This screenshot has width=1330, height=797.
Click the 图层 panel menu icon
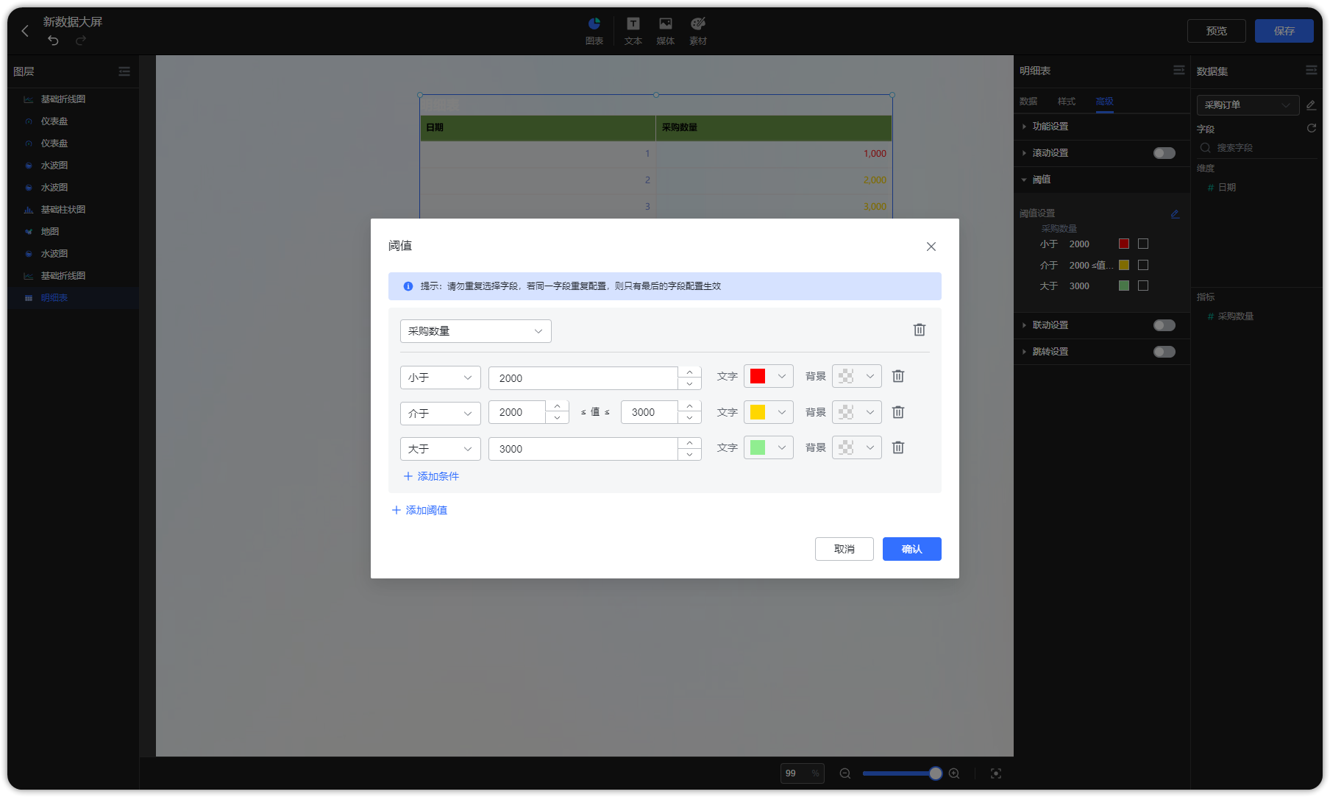(124, 71)
